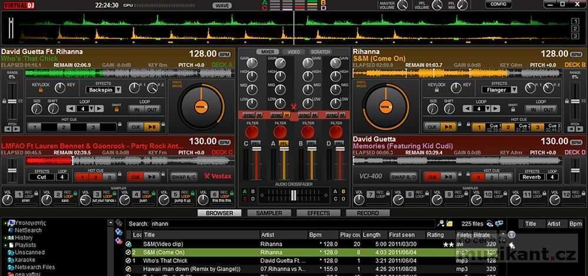Viewport: 588px width, 276px height.
Task: Trigger sampler slot 4 'push'
Action: coord(136,194)
